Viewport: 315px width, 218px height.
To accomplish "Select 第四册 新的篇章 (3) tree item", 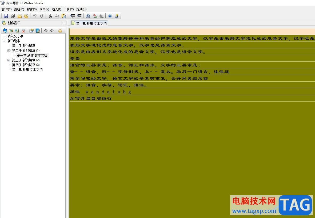I will point(26,65).
